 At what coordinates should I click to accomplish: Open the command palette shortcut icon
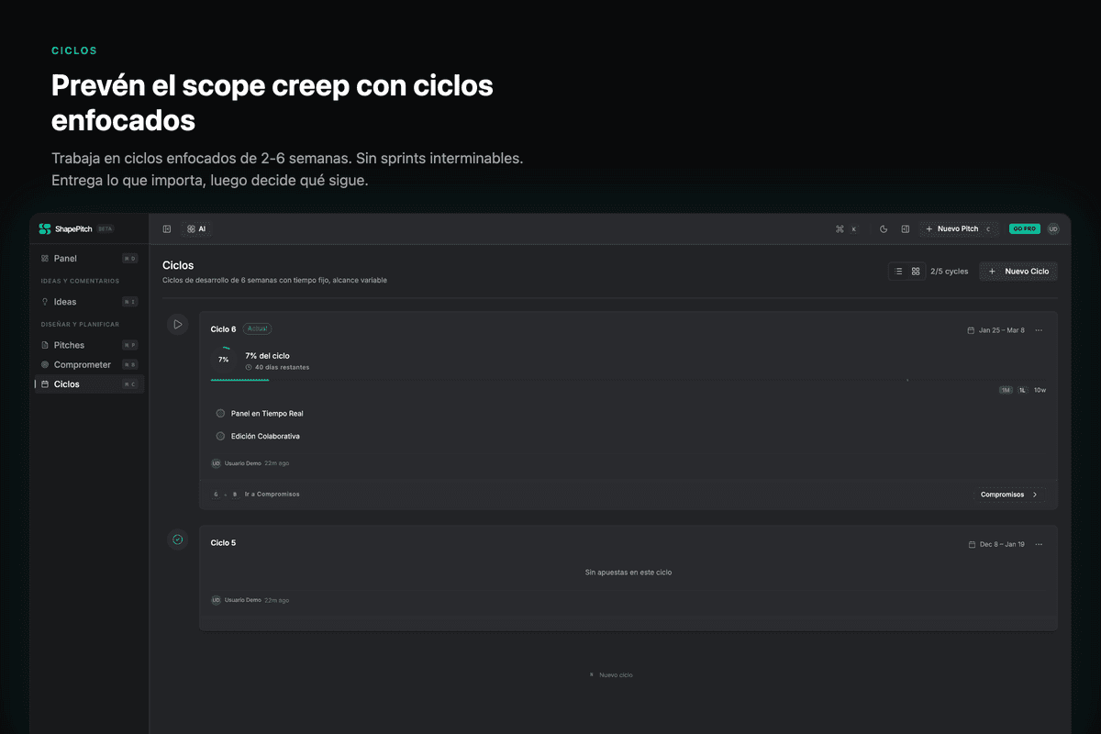tap(840, 228)
